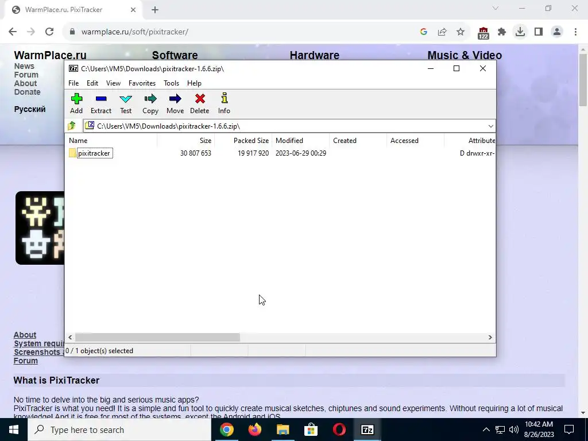Screen dimensions: 588x441
Task: Open the calendar extension icon showing 122
Action: (x=483, y=33)
